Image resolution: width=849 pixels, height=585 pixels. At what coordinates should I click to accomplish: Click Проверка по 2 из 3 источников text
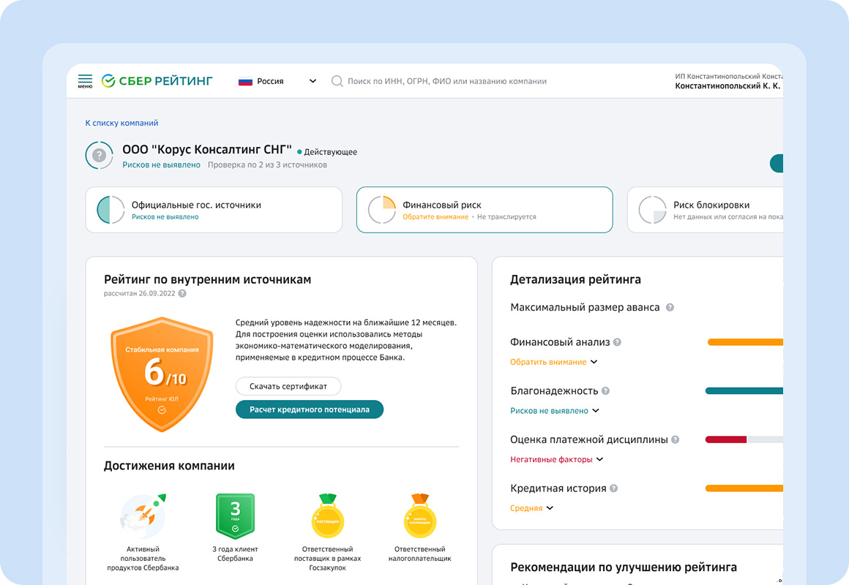click(267, 165)
